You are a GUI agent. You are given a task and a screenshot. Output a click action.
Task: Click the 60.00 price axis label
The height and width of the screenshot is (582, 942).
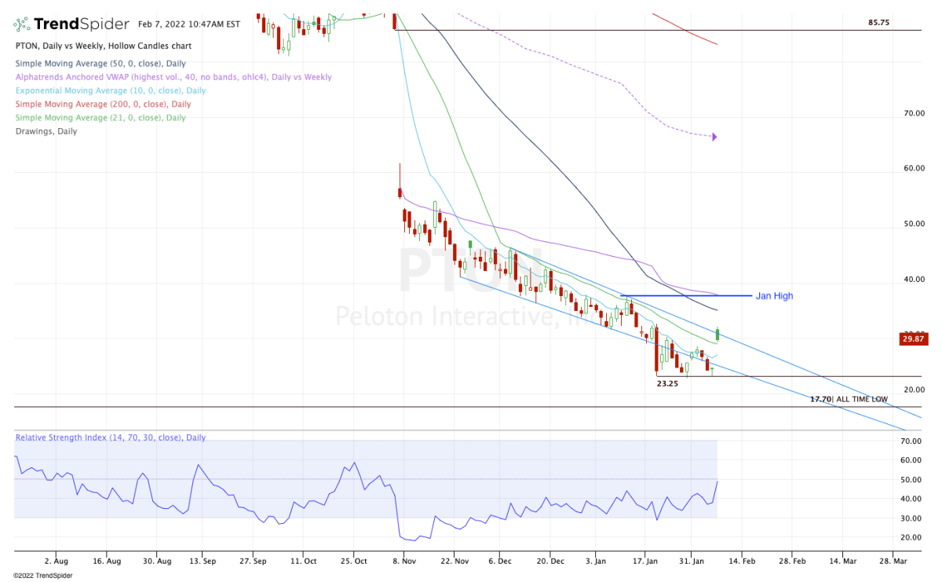915,168
